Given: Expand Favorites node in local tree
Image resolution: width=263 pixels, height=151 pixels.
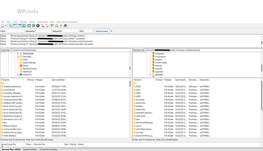Looking at the screenshot, I should pyautogui.click(x=18, y=57).
